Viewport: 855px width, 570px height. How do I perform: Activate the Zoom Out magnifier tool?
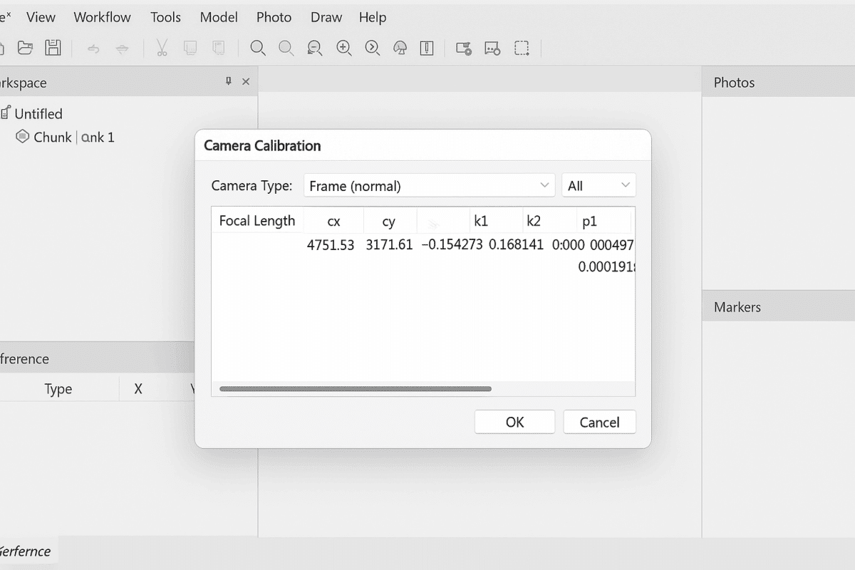314,48
